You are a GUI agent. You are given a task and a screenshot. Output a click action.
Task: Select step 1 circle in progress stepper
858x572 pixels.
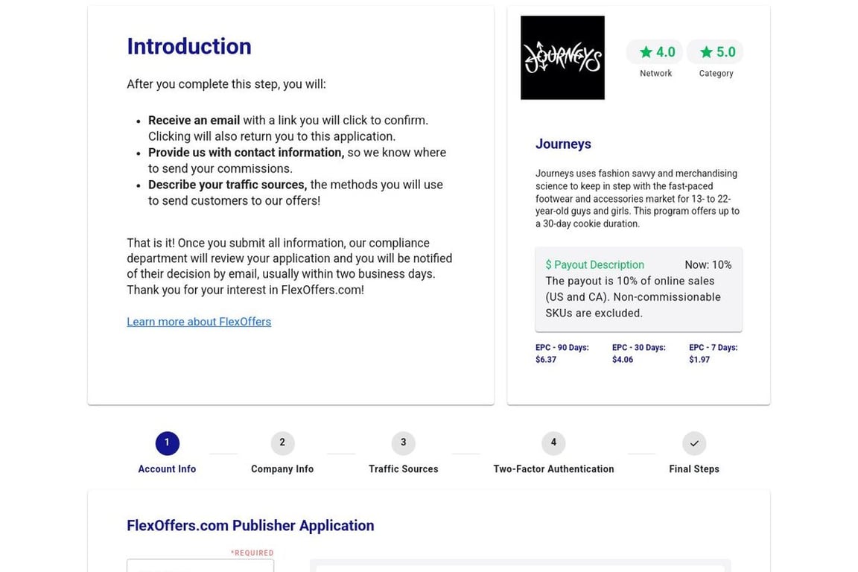point(167,443)
